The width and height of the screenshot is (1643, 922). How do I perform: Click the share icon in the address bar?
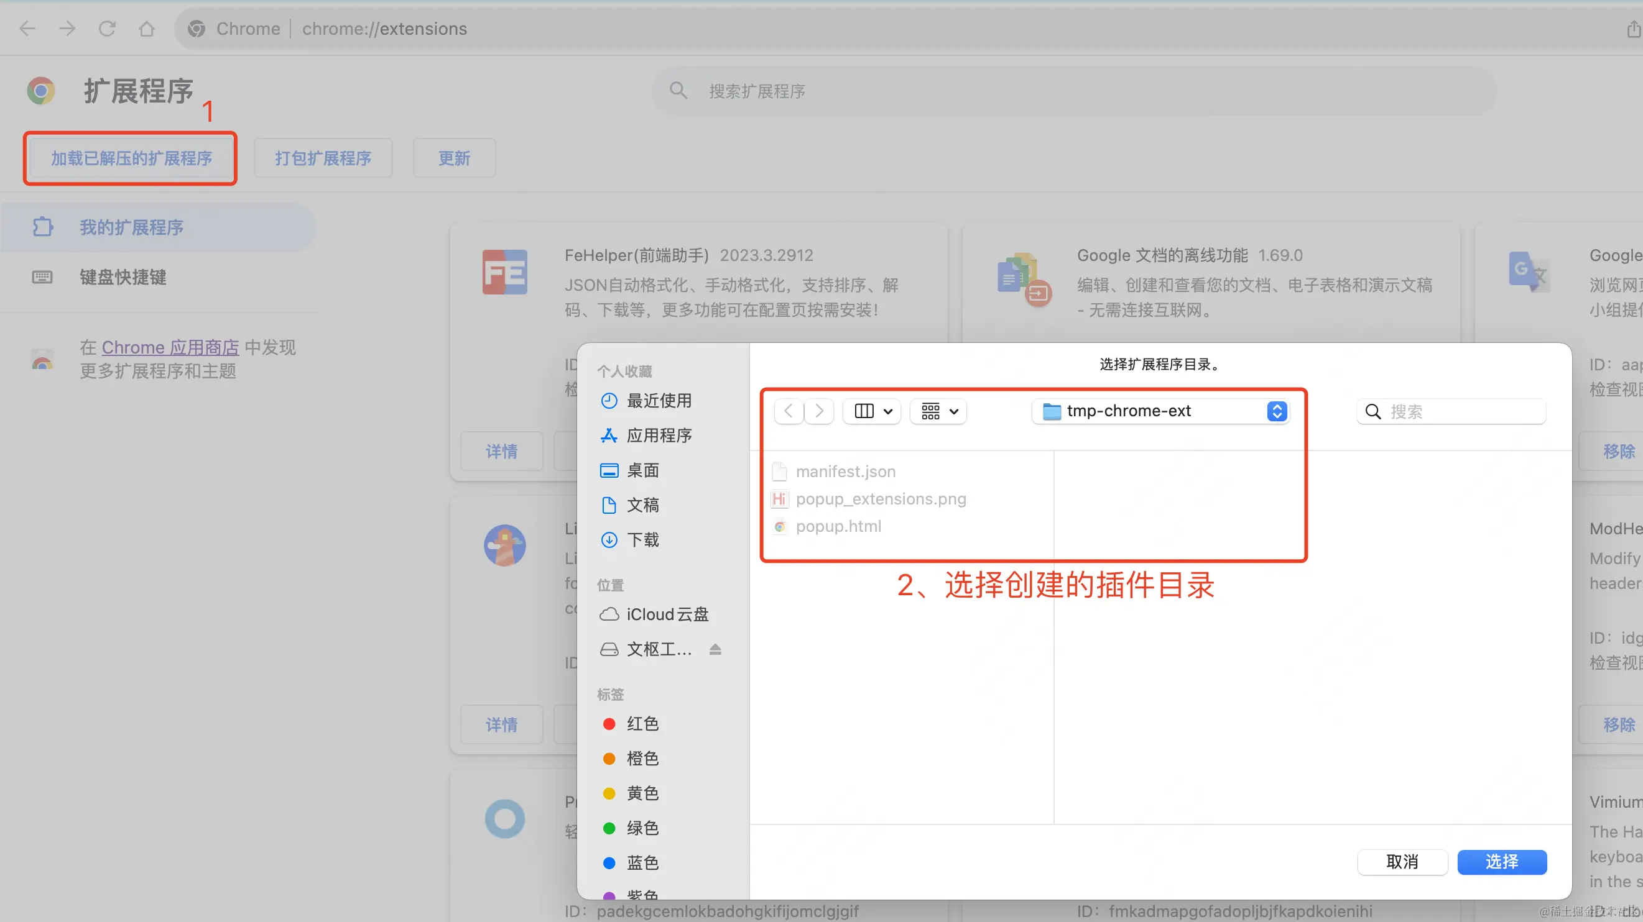click(x=1633, y=29)
